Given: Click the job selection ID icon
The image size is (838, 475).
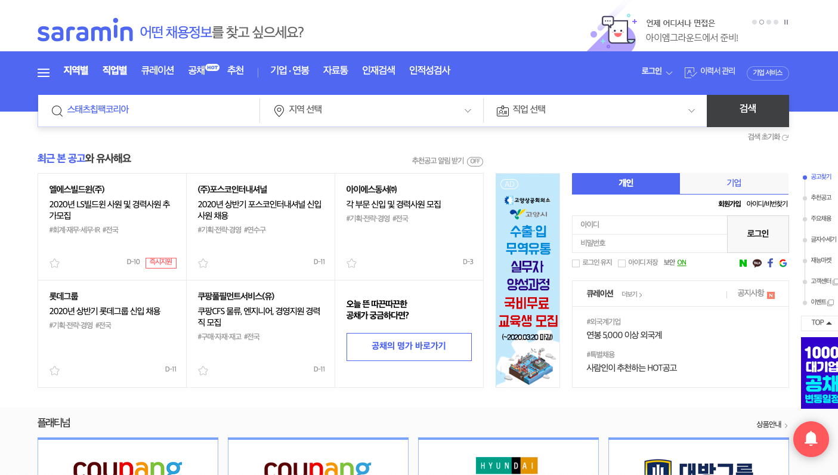Looking at the screenshot, I should tap(503, 111).
